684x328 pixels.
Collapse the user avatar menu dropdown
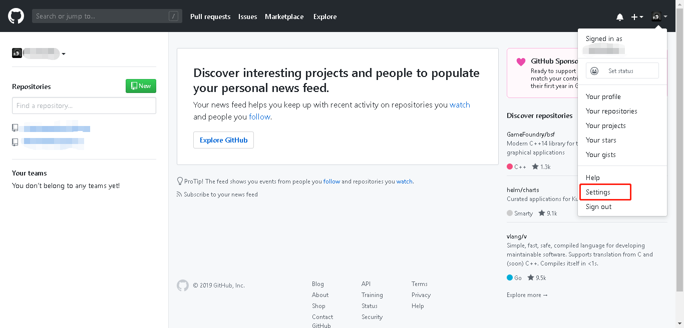(659, 17)
